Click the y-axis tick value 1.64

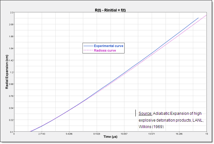[11, 48]
